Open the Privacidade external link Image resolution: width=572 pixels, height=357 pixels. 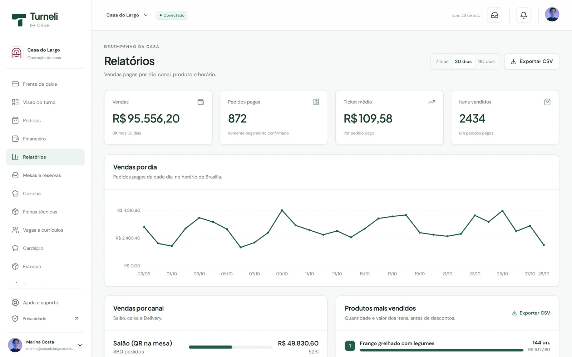click(x=45, y=318)
